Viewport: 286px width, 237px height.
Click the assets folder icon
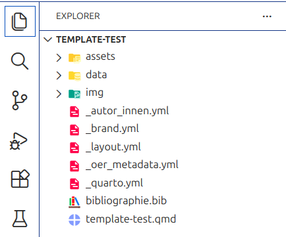[x=74, y=58]
